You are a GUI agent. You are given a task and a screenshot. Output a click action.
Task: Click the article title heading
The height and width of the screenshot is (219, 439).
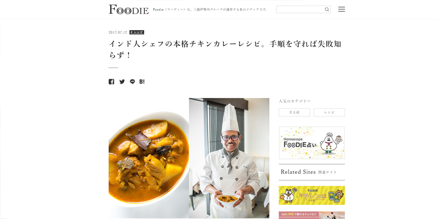pos(225,49)
